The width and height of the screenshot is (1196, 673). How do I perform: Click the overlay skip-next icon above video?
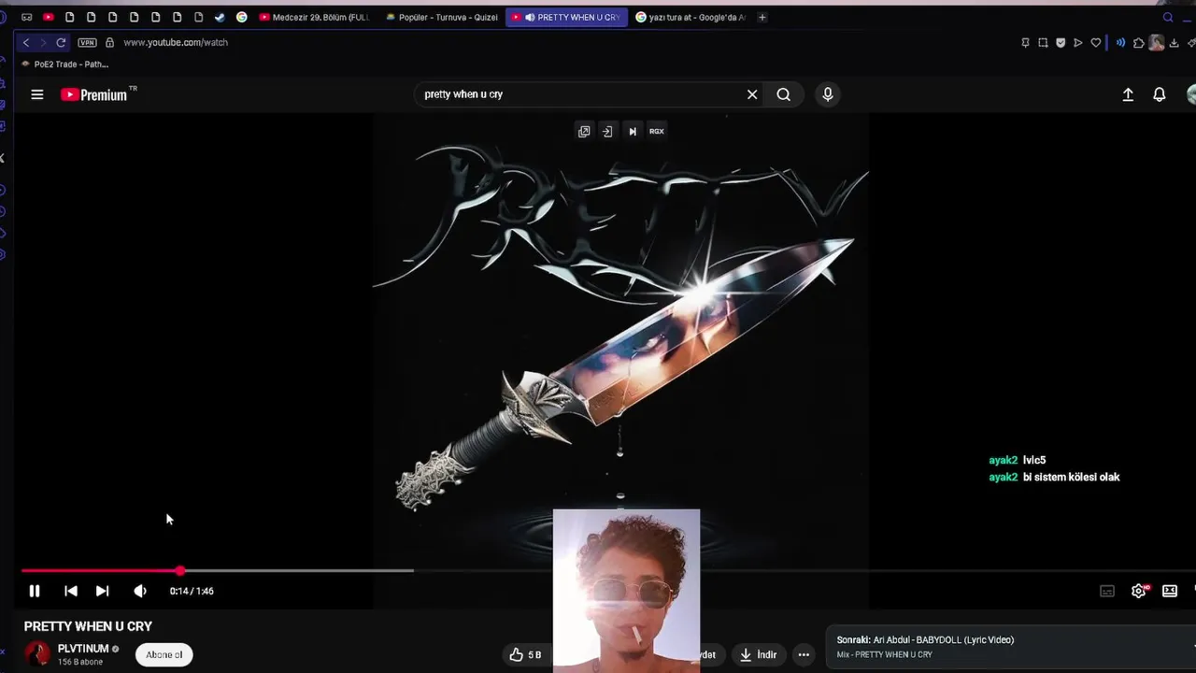(x=633, y=132)
